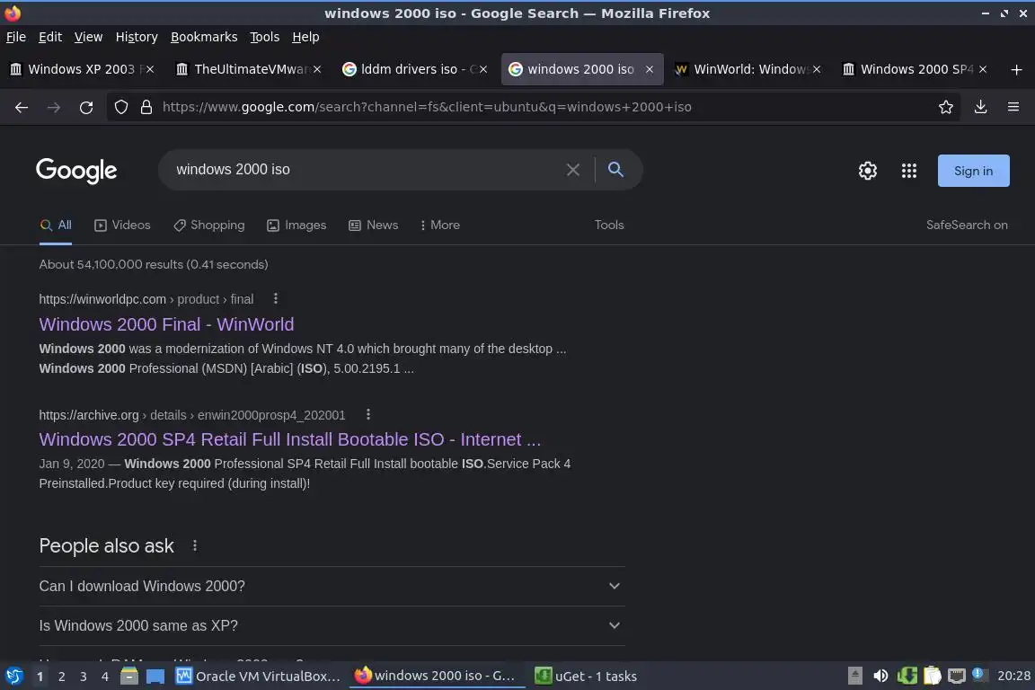This screenshot has height=690, width=1035.
Task: Open the Tools menu in the menu bar
Action: coord(265,37)
